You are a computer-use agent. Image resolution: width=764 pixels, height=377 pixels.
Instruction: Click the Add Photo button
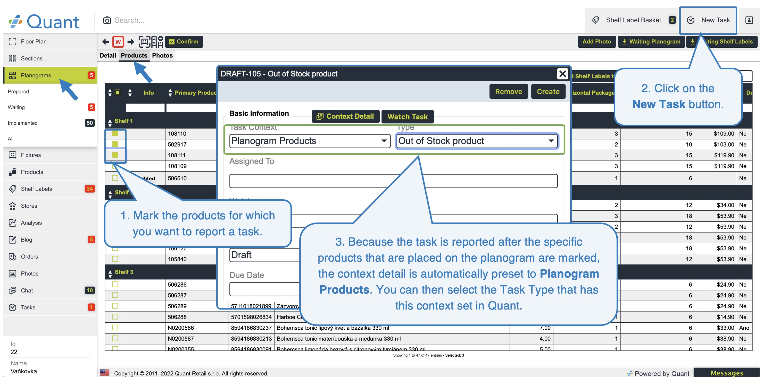coord(596,42)
